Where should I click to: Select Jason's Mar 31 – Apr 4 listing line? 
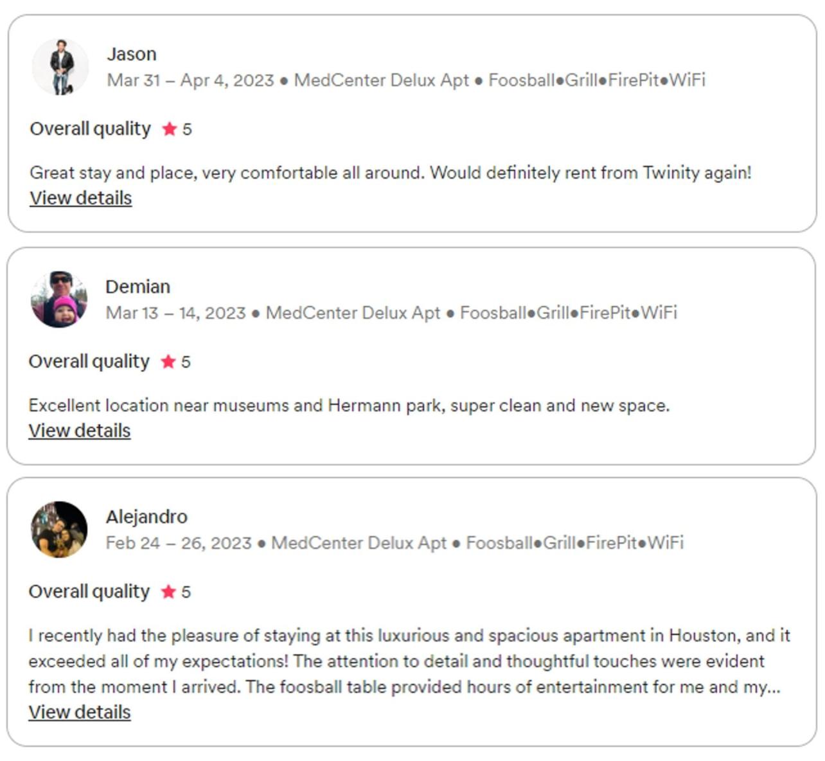(406, 80)
